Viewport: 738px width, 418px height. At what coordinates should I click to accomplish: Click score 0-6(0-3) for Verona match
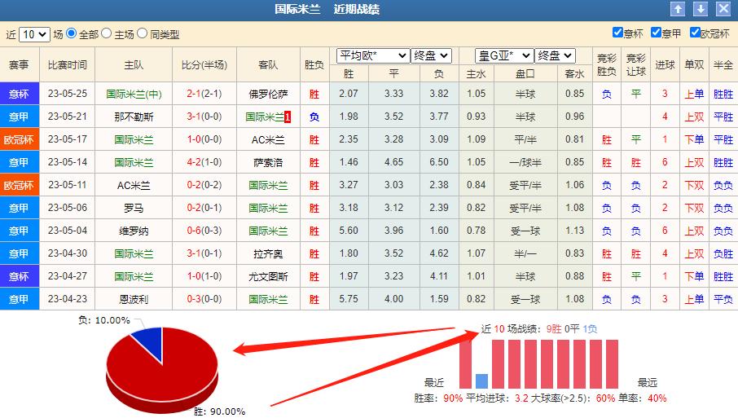pyautogui.click(x=204, y=231)
